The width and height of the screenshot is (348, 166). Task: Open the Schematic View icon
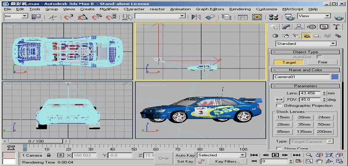[257, 17]
